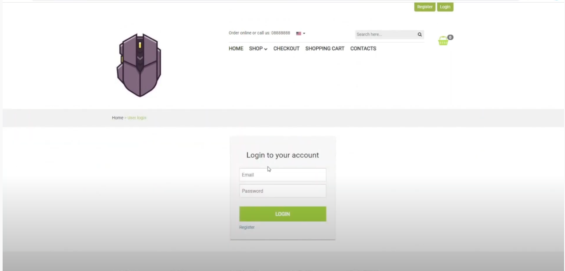
Task: Follow the Home breadcrumb link
Action: point(118,118)
